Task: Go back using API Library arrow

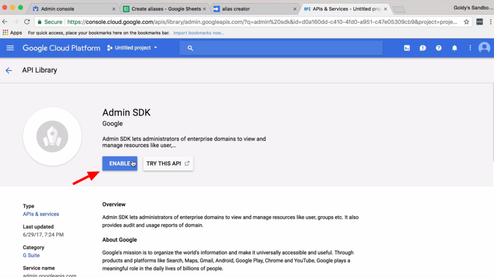Action: pos(8,70)
